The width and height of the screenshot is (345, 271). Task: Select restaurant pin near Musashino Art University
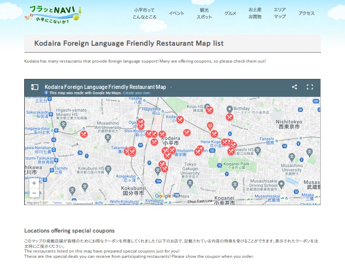84,134
